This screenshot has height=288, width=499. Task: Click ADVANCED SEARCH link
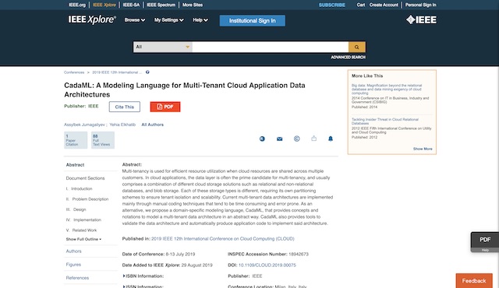(x=348, y=57)
